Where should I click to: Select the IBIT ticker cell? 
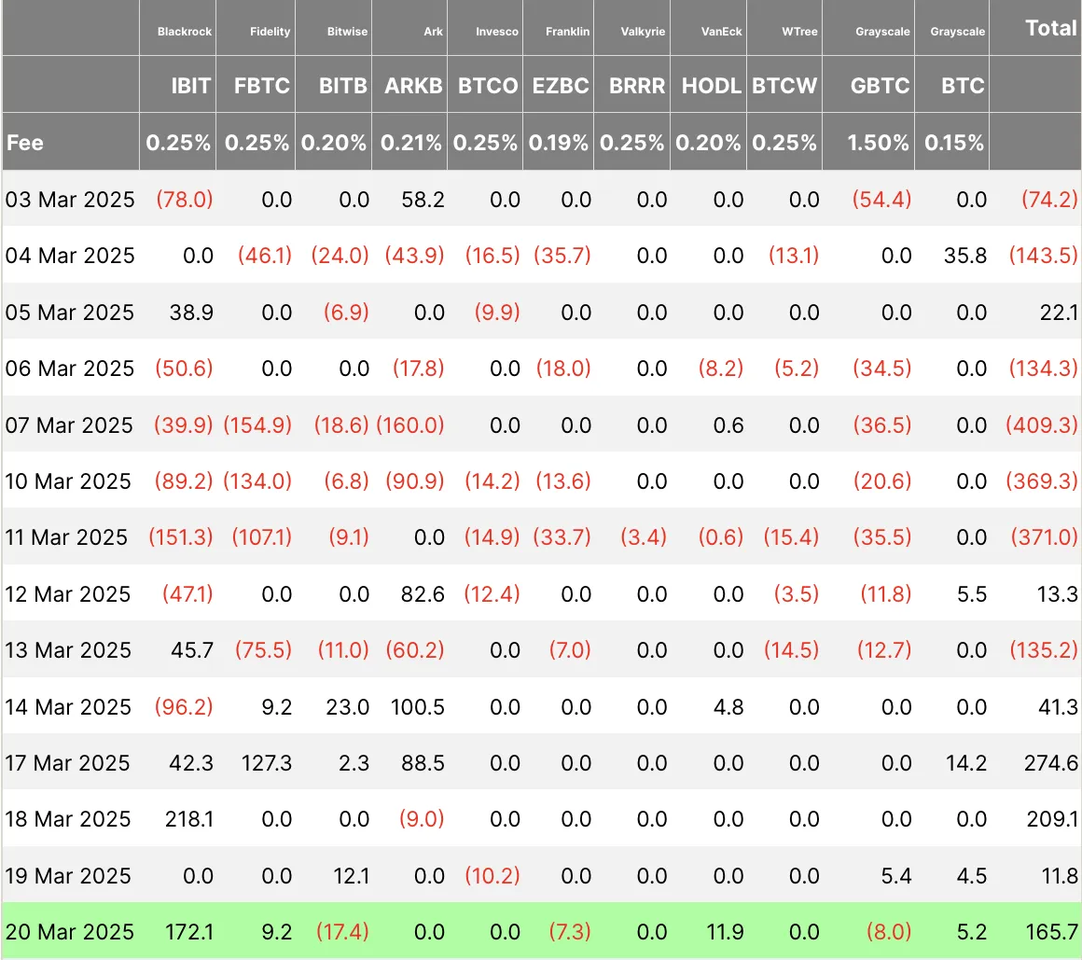tap(190, 86)
